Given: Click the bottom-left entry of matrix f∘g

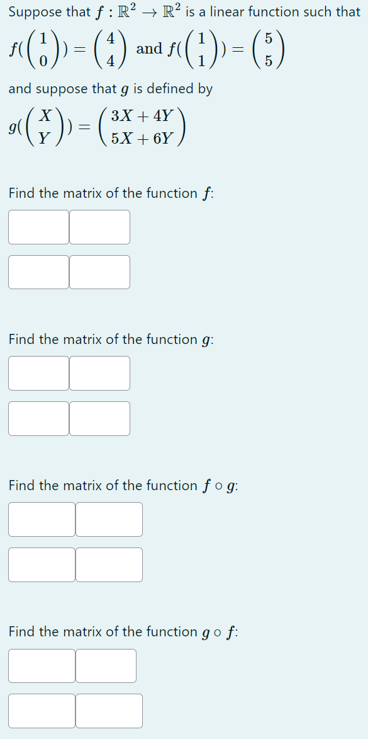Looking at the screenshot, I should tap(40, 564).
